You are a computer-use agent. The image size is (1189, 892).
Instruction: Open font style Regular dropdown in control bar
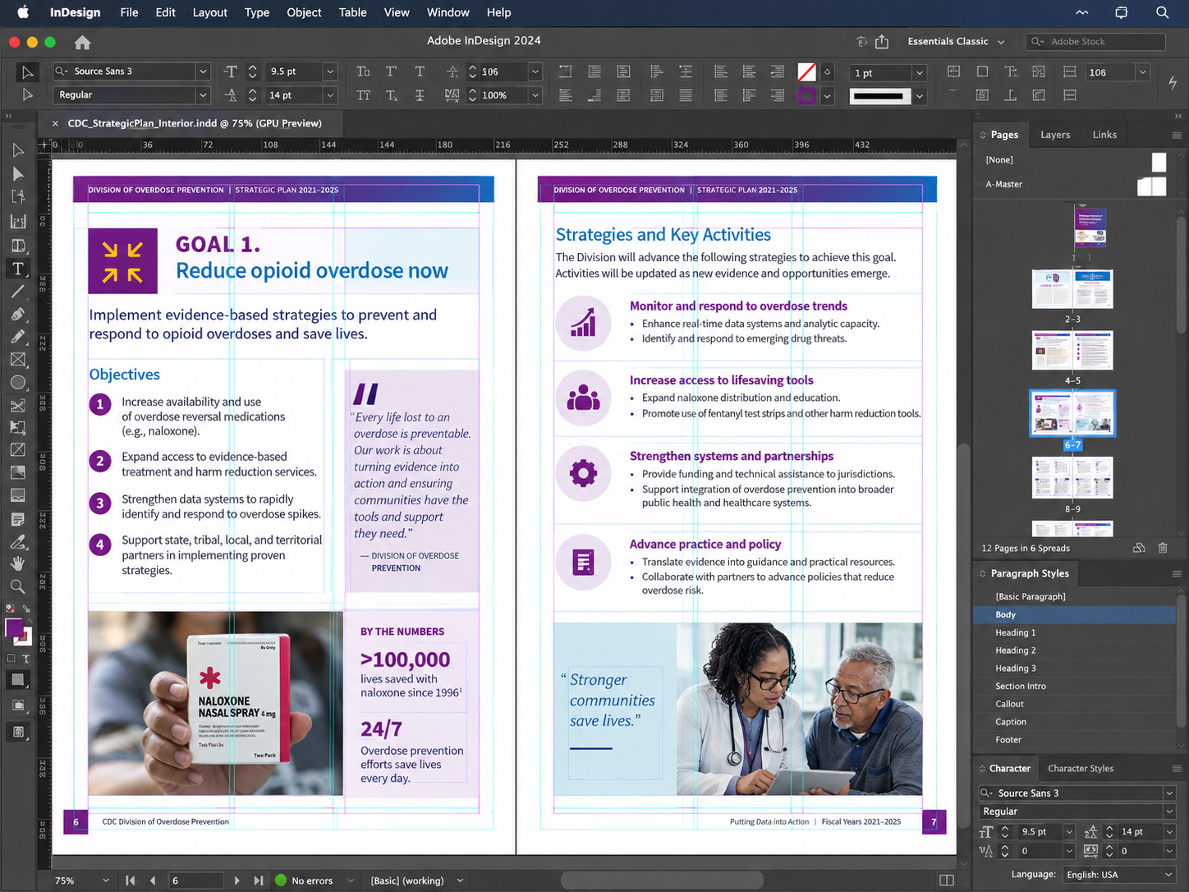tap(203, 95)
